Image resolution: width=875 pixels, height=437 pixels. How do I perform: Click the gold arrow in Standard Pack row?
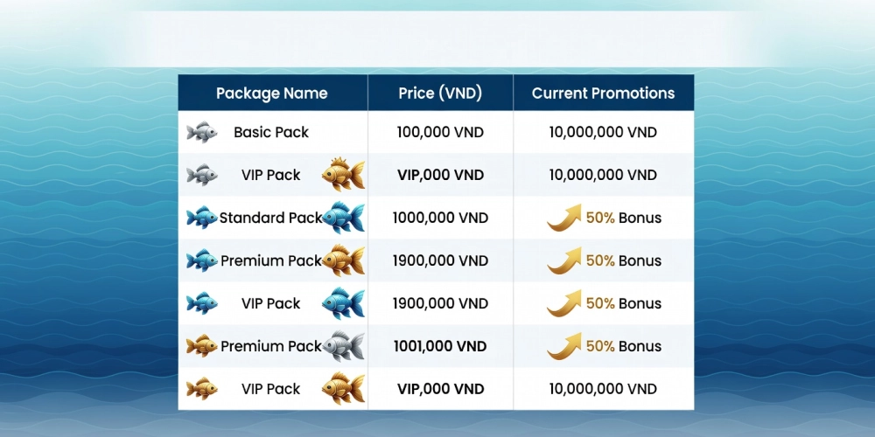click(564, 218)
